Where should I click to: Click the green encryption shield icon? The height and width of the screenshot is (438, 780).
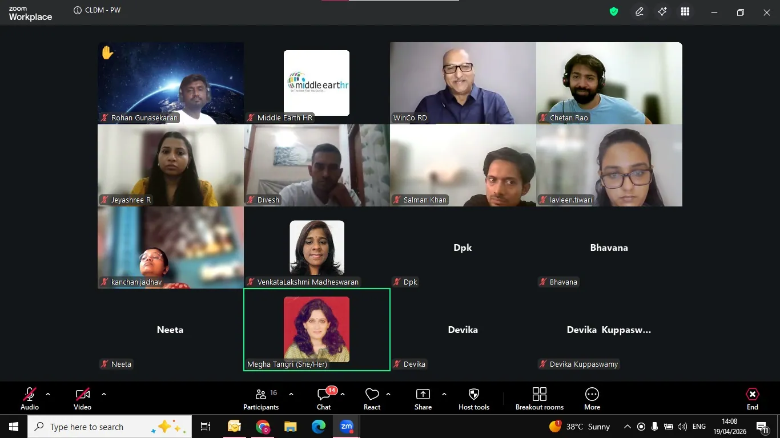pos(614,11)
